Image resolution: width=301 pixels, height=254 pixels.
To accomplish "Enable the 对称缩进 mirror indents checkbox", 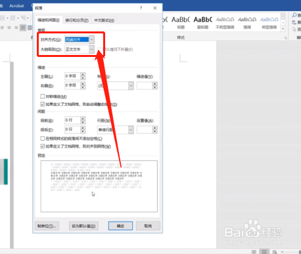I will tap(43, 96).
